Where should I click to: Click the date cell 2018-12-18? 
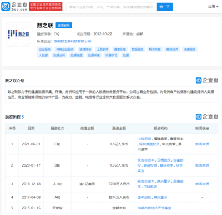pos(31,184)
